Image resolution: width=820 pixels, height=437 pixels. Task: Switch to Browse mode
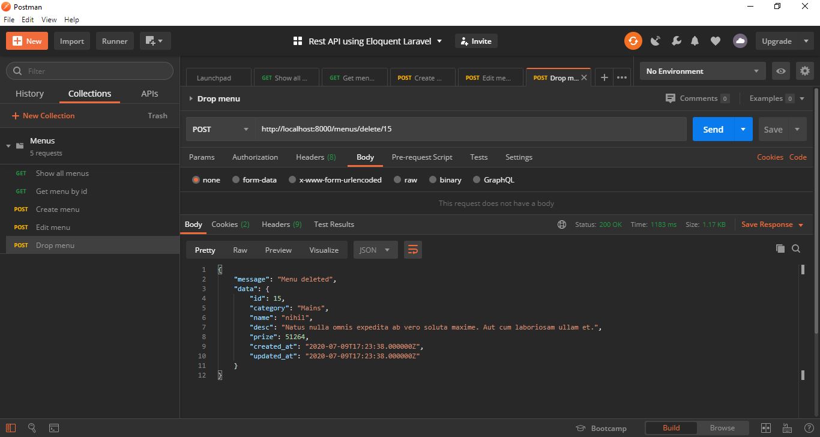pyautogui.click(x=722, y=428)
